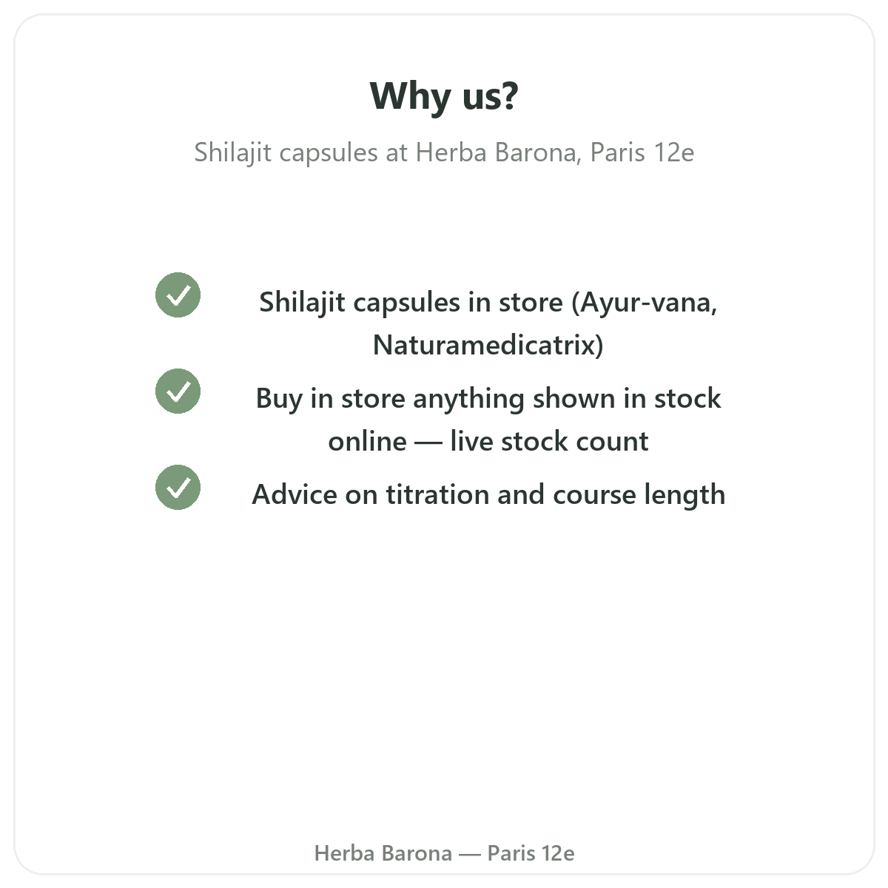Image resolution: width=888 pixels, height=888 pixels.
Task: Select the 'Why us?' heading
Action: (444, 96)
